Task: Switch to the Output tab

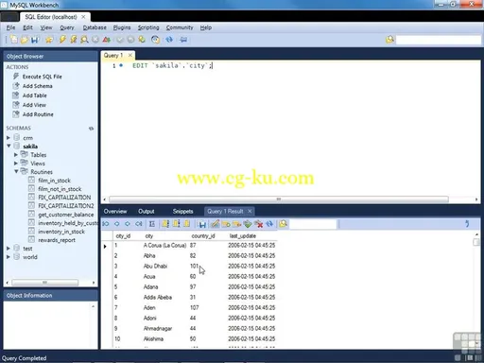Action: (x=147, y=211)
